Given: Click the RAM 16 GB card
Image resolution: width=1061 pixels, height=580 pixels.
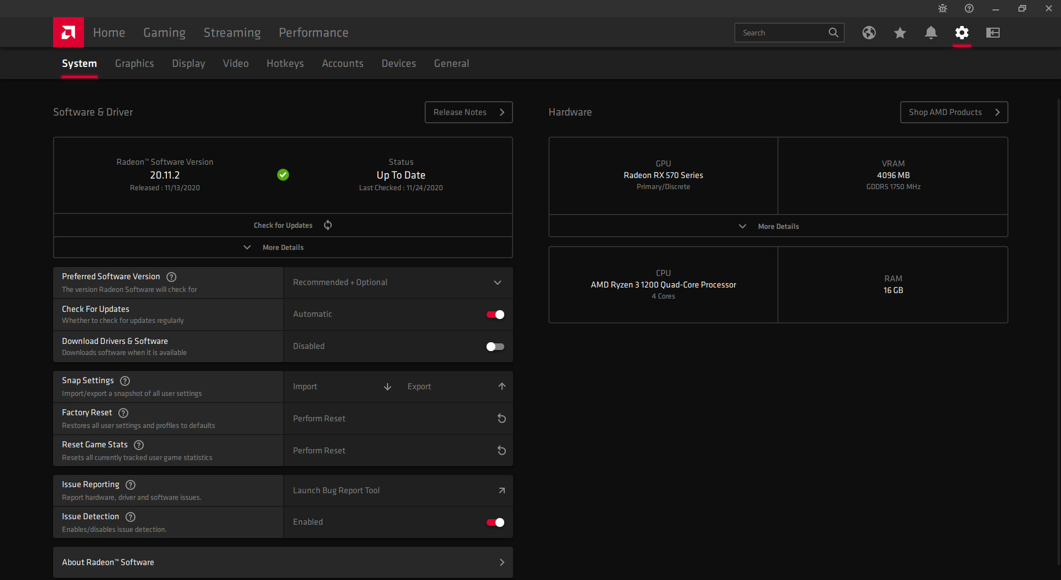Looking at the screenshot, I should (893, 285).
